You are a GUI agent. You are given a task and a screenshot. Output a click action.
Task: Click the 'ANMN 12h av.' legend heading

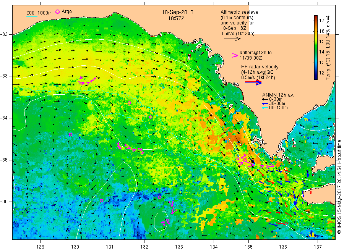tap(278, 95)
